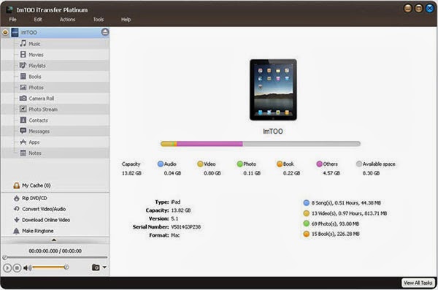Click the snapshot camera icon

(x=96, y=267)
